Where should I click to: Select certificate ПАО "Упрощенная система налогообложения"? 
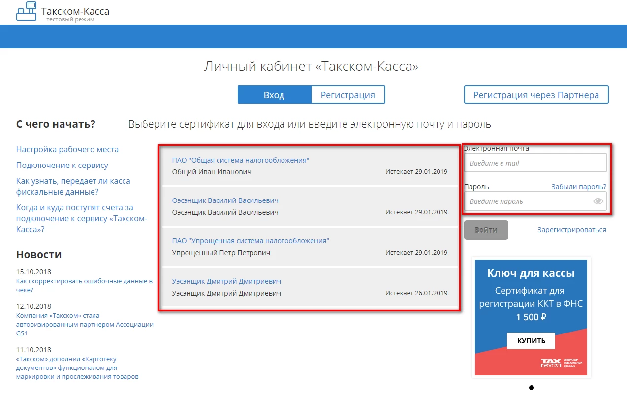(251, 241)
